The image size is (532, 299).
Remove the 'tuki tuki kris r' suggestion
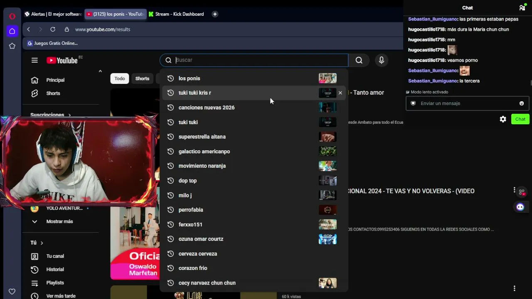tap(340, 93)
